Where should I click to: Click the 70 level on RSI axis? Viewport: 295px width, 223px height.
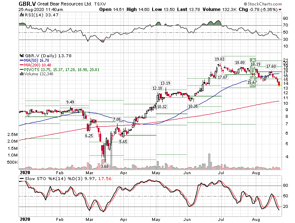click(285, 25)
